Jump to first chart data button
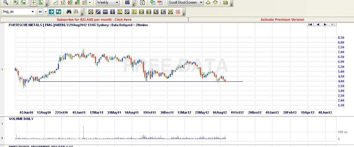The width and height of the screenshot is (354, 147). (310, 25)
